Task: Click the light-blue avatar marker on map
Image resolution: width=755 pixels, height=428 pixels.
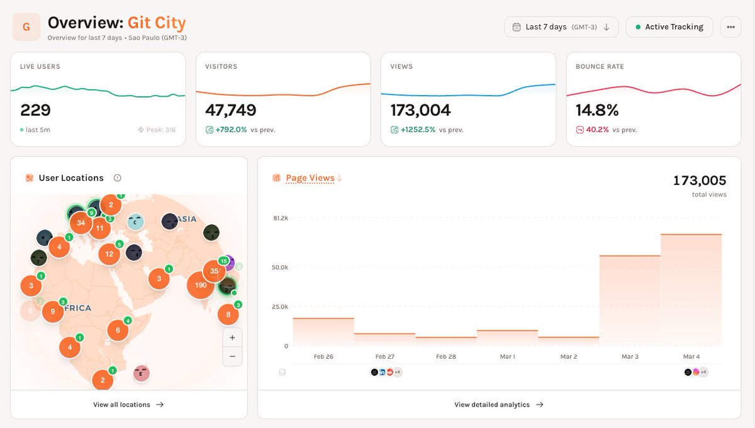Action: pos(135,222)
